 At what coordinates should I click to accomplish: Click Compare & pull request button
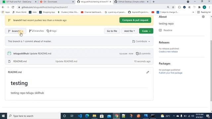135,20
